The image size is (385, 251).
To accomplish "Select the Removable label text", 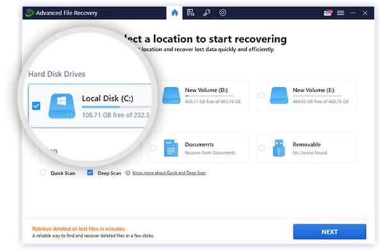I will [307, 144].
